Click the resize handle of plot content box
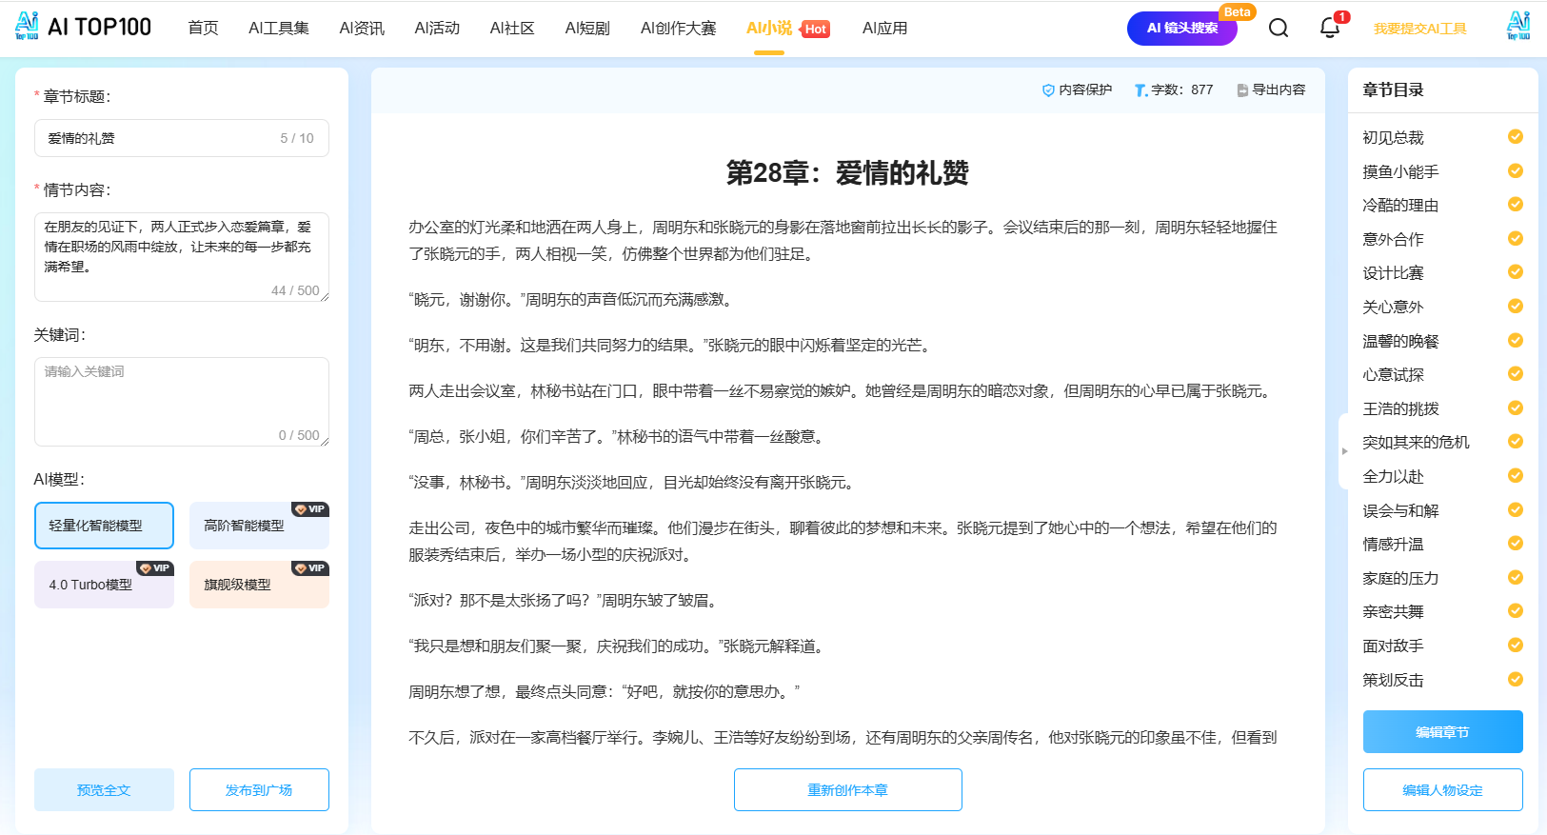 325,297
